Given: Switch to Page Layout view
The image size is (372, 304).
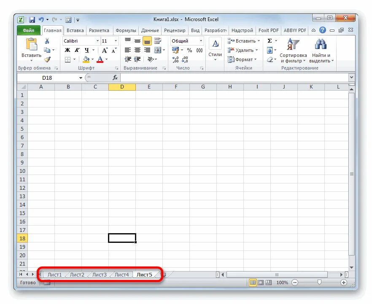Looking at the screenshot, I should (x=261, y=282).
